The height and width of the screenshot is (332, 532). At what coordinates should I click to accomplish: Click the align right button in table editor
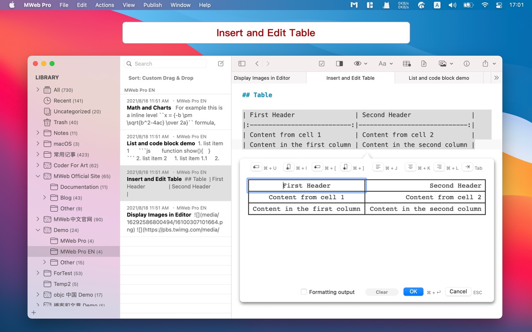coord(439,167)
